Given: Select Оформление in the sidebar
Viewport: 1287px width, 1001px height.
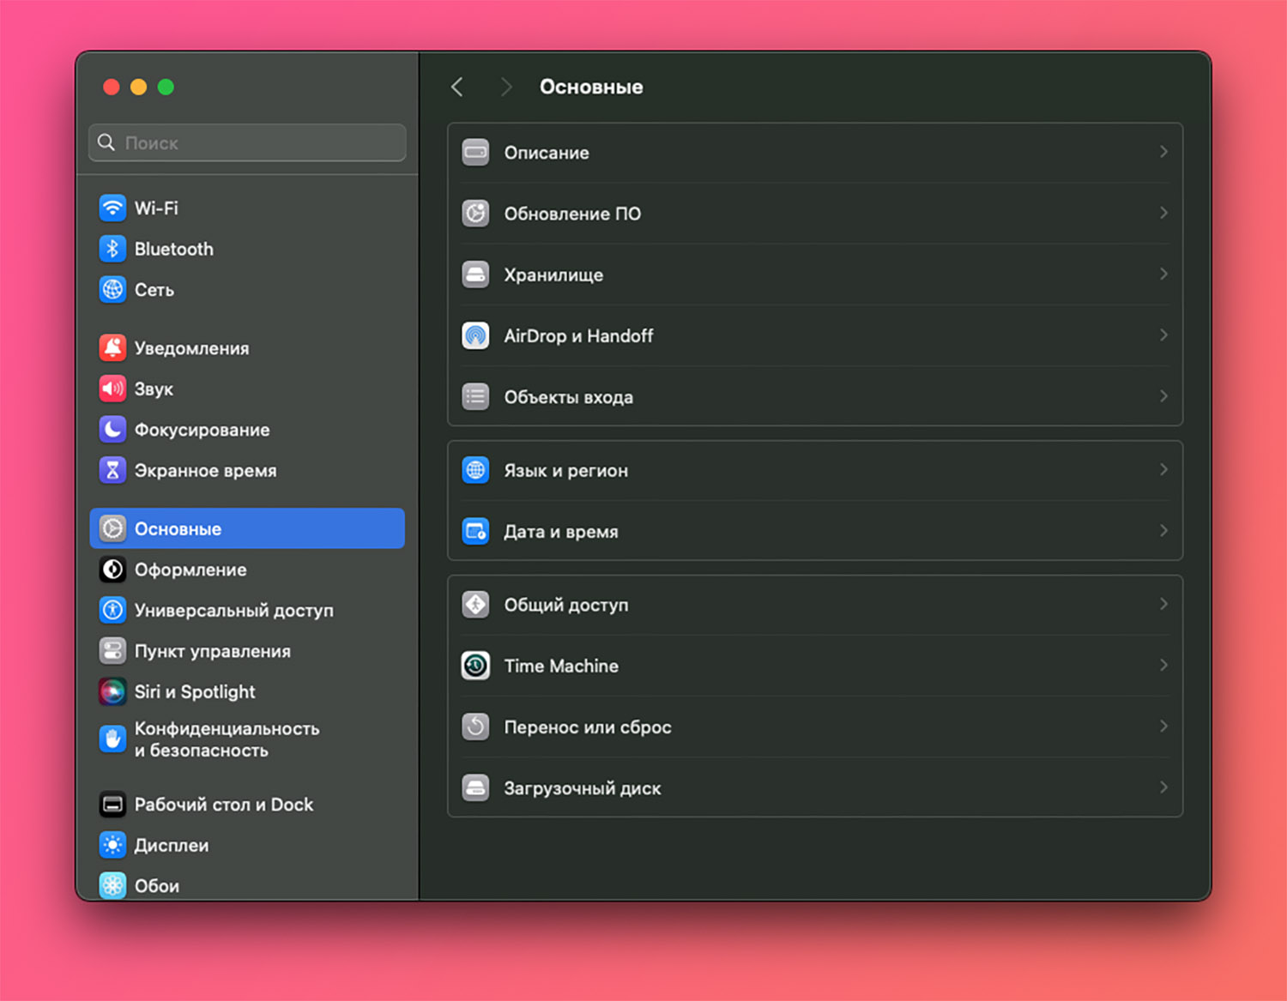Looking at the screenshot, I should point(190,570).
